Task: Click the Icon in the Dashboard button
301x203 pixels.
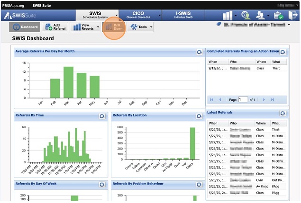Action: (x=17, y=27)
